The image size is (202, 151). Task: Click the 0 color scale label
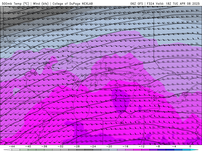click(x=190, y=146)
